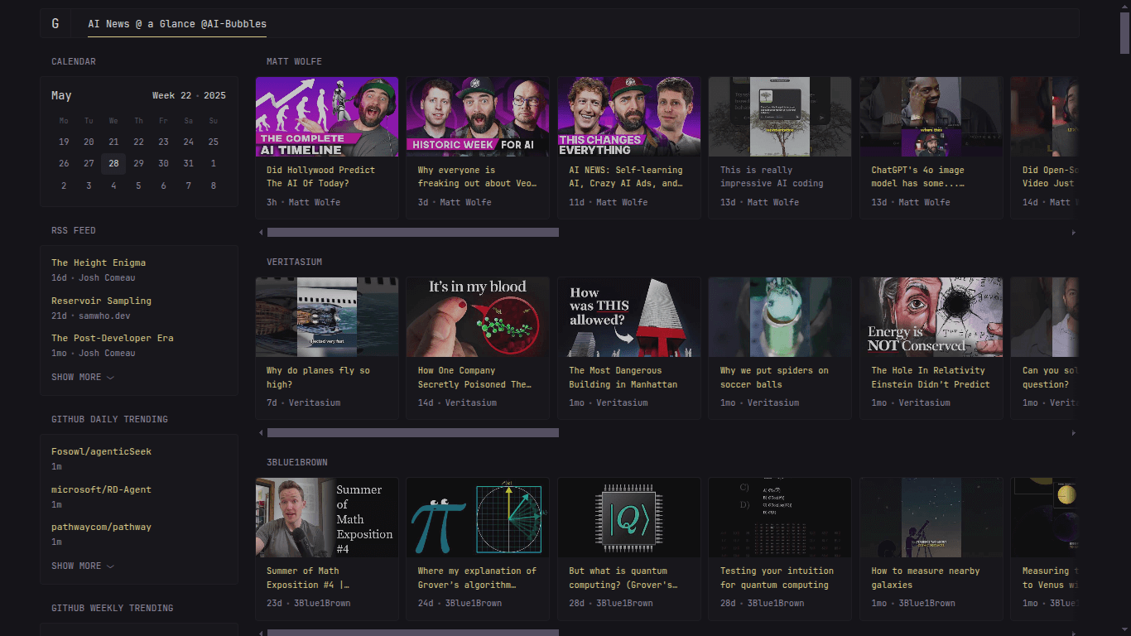Open 'The Hole In Relativity' title
Screen dimensions: 1131x636
click(x=931, y=377)
